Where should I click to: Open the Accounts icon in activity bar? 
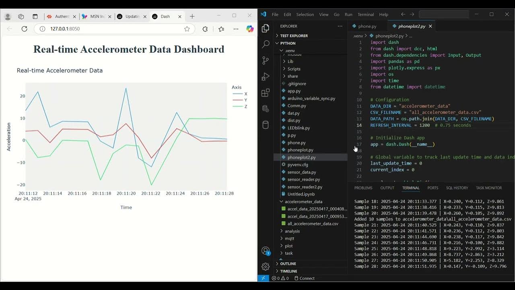point(266,251)
